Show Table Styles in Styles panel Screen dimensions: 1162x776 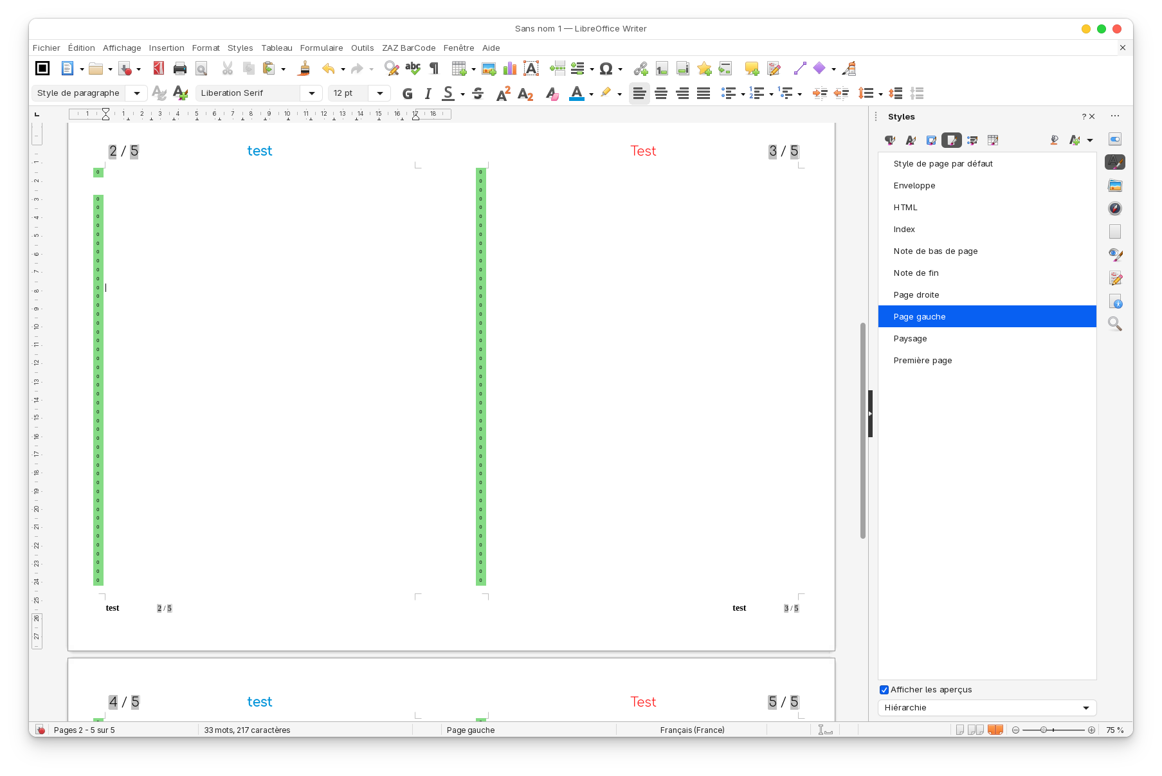pyautogui.click(x=993, y=140)
